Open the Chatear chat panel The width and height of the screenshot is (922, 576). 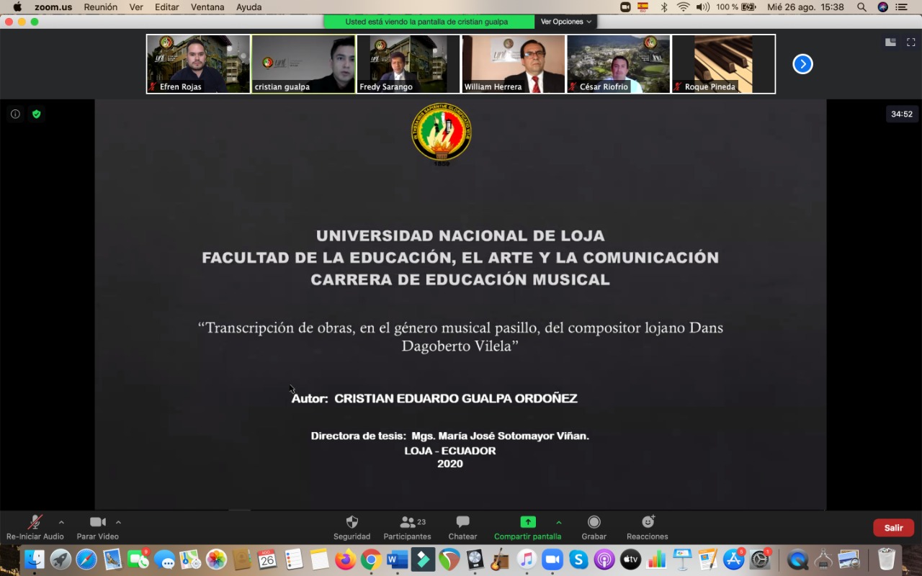pos(462,527)
